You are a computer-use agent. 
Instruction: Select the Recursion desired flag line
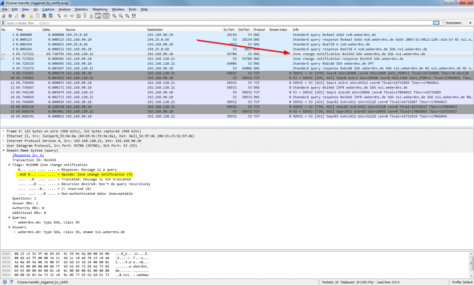click(84, 184)
